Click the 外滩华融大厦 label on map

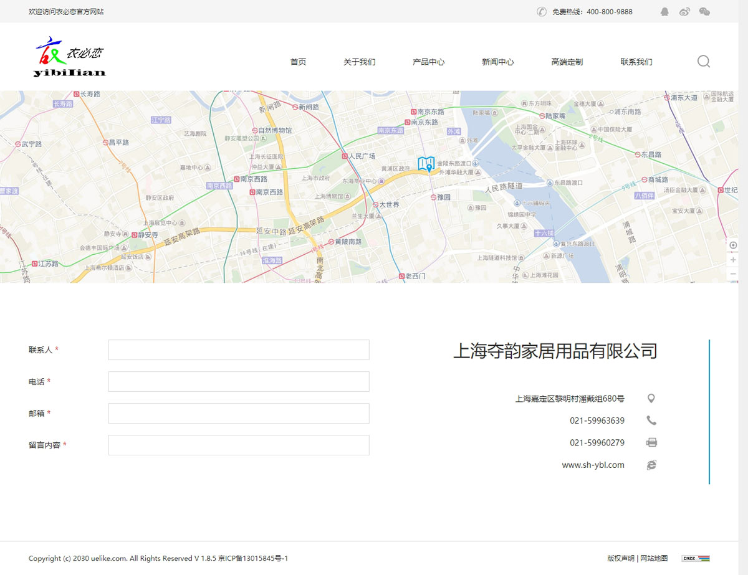(457, 172)
